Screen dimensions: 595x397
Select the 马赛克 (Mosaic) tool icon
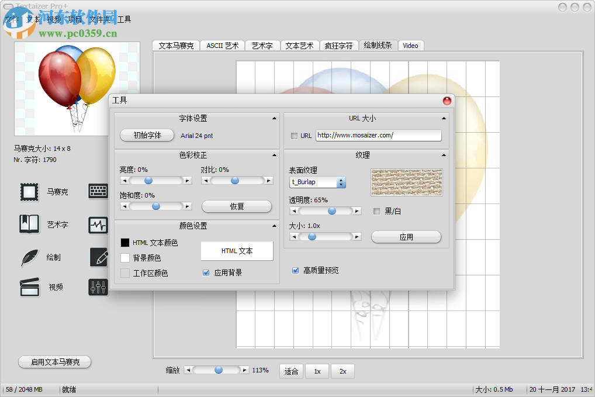[28, 191]
